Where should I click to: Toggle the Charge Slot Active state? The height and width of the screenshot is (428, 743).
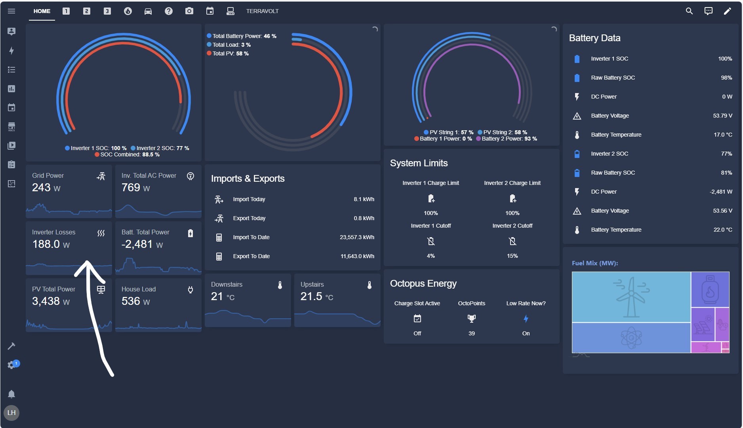[x=417, y=318]
